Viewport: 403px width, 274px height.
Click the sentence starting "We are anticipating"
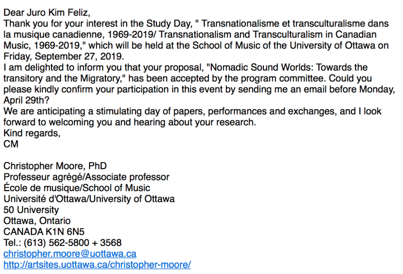[112, 112]
